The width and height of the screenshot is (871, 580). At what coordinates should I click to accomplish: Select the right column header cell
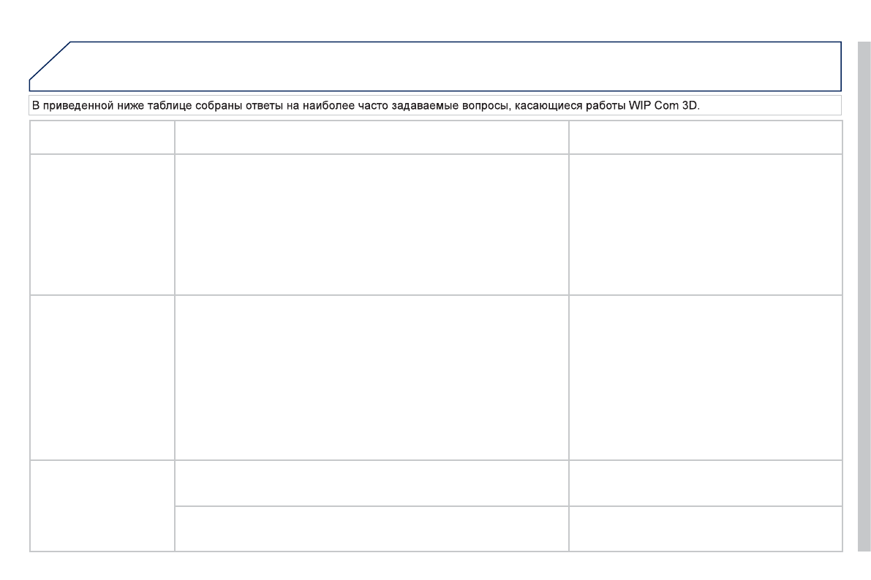point(705,137)
